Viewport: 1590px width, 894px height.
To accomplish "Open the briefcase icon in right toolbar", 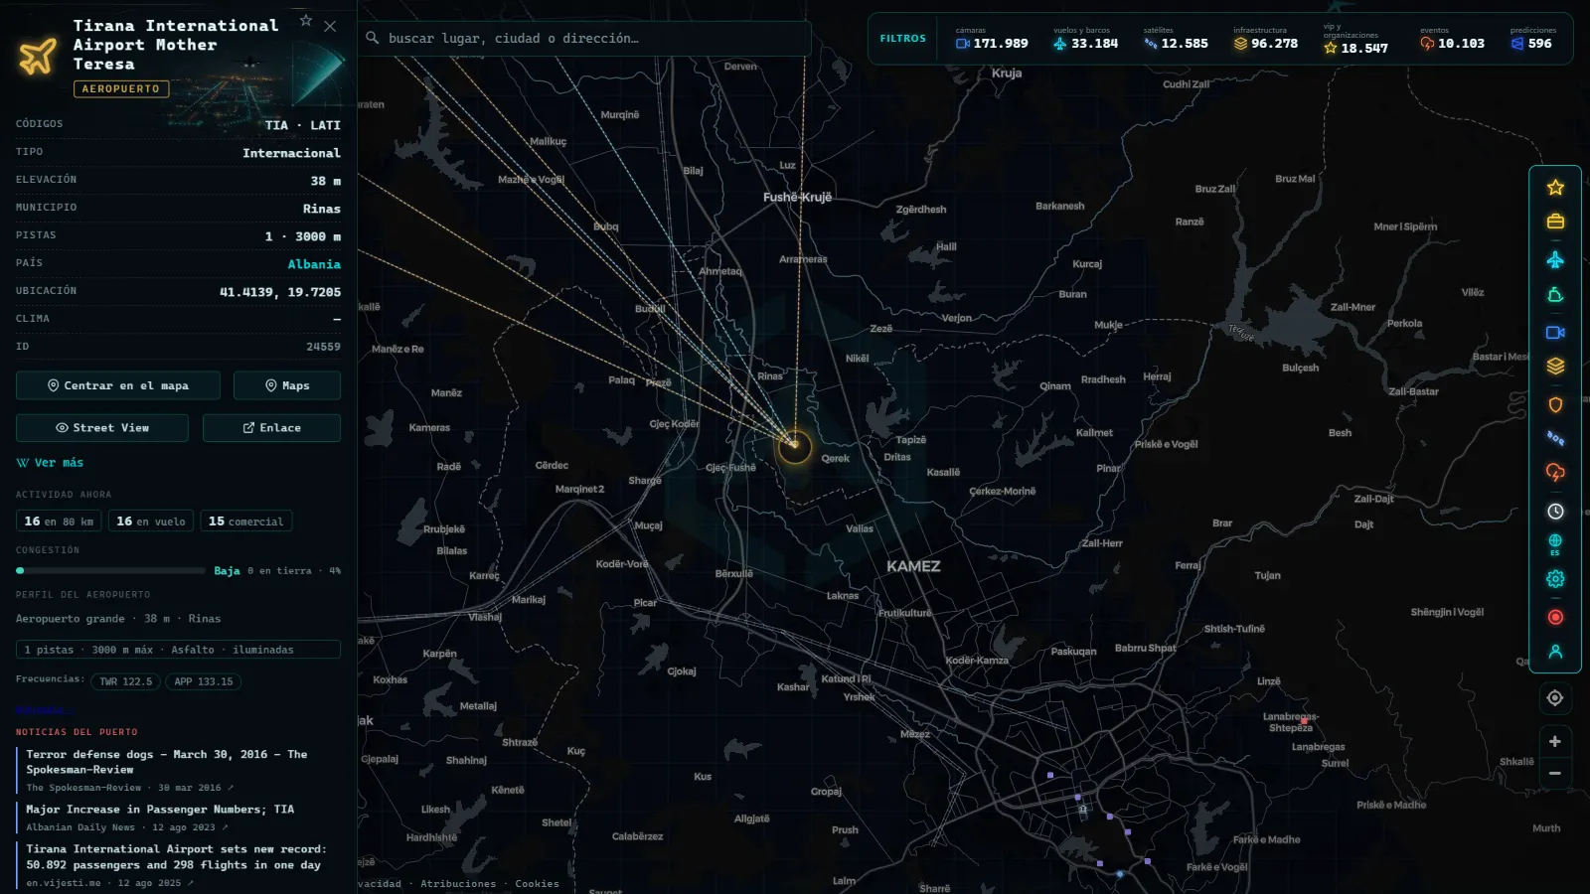I will coord(1555,222).
